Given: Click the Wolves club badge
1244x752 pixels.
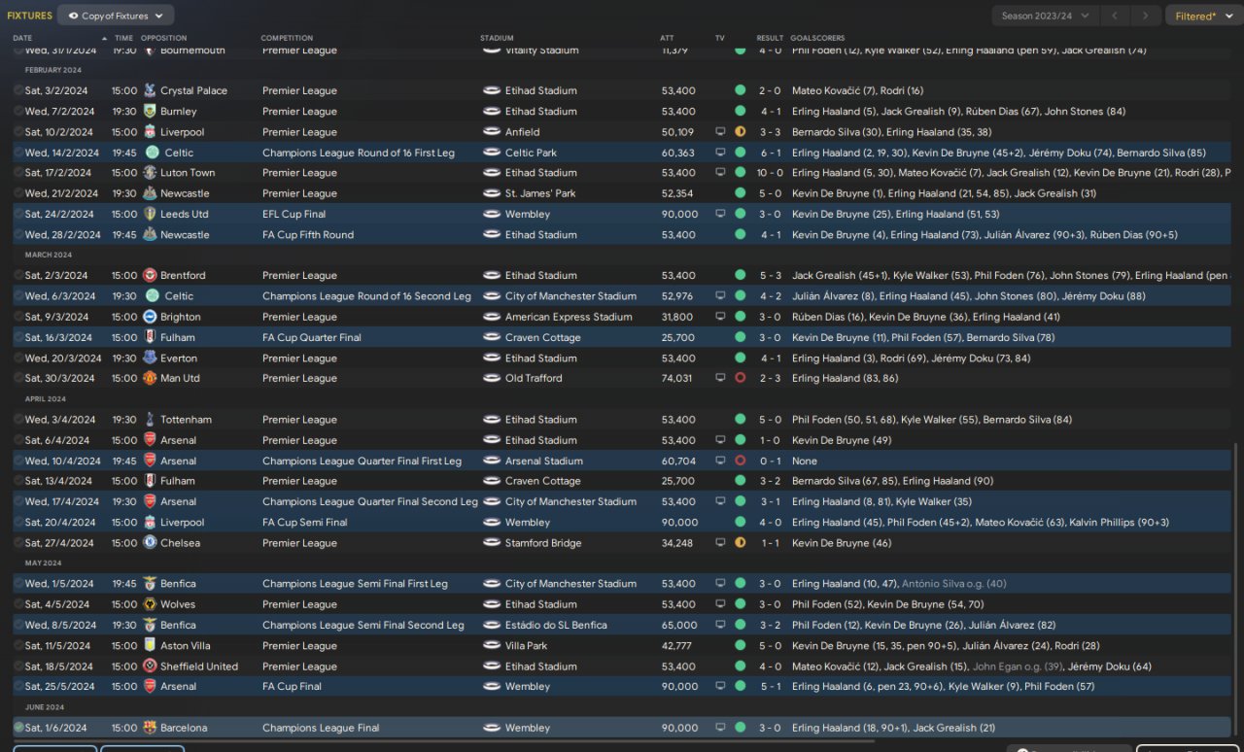Looking at the screenshot, I should click(x=150, y=604).
